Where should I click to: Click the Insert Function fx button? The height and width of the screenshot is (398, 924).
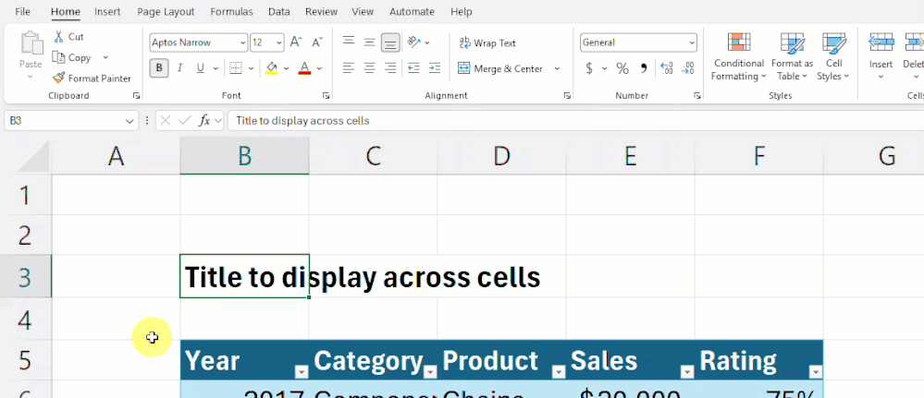pyautogui.click(x=204, y=121)
